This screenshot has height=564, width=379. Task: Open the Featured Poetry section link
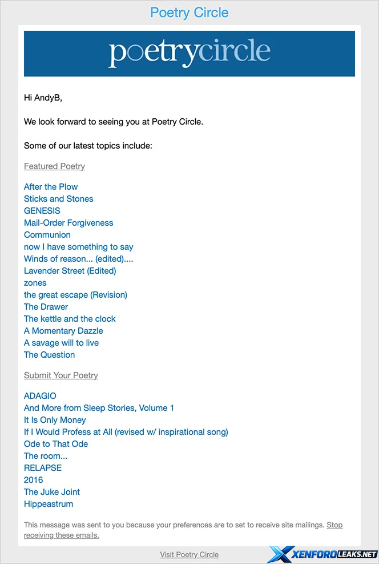coord(54,166)
